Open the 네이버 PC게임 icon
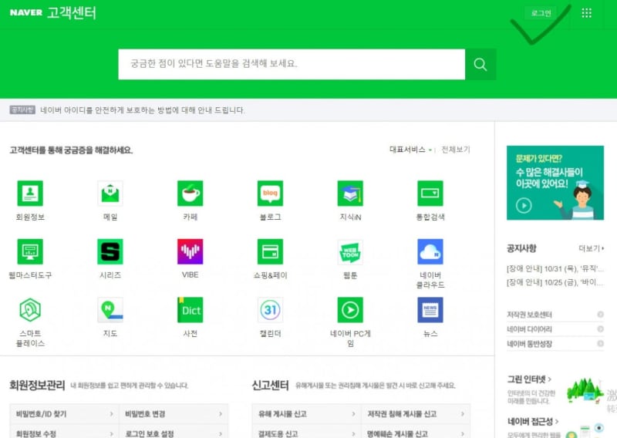This screenshot has width=617, height=438. 350,310
